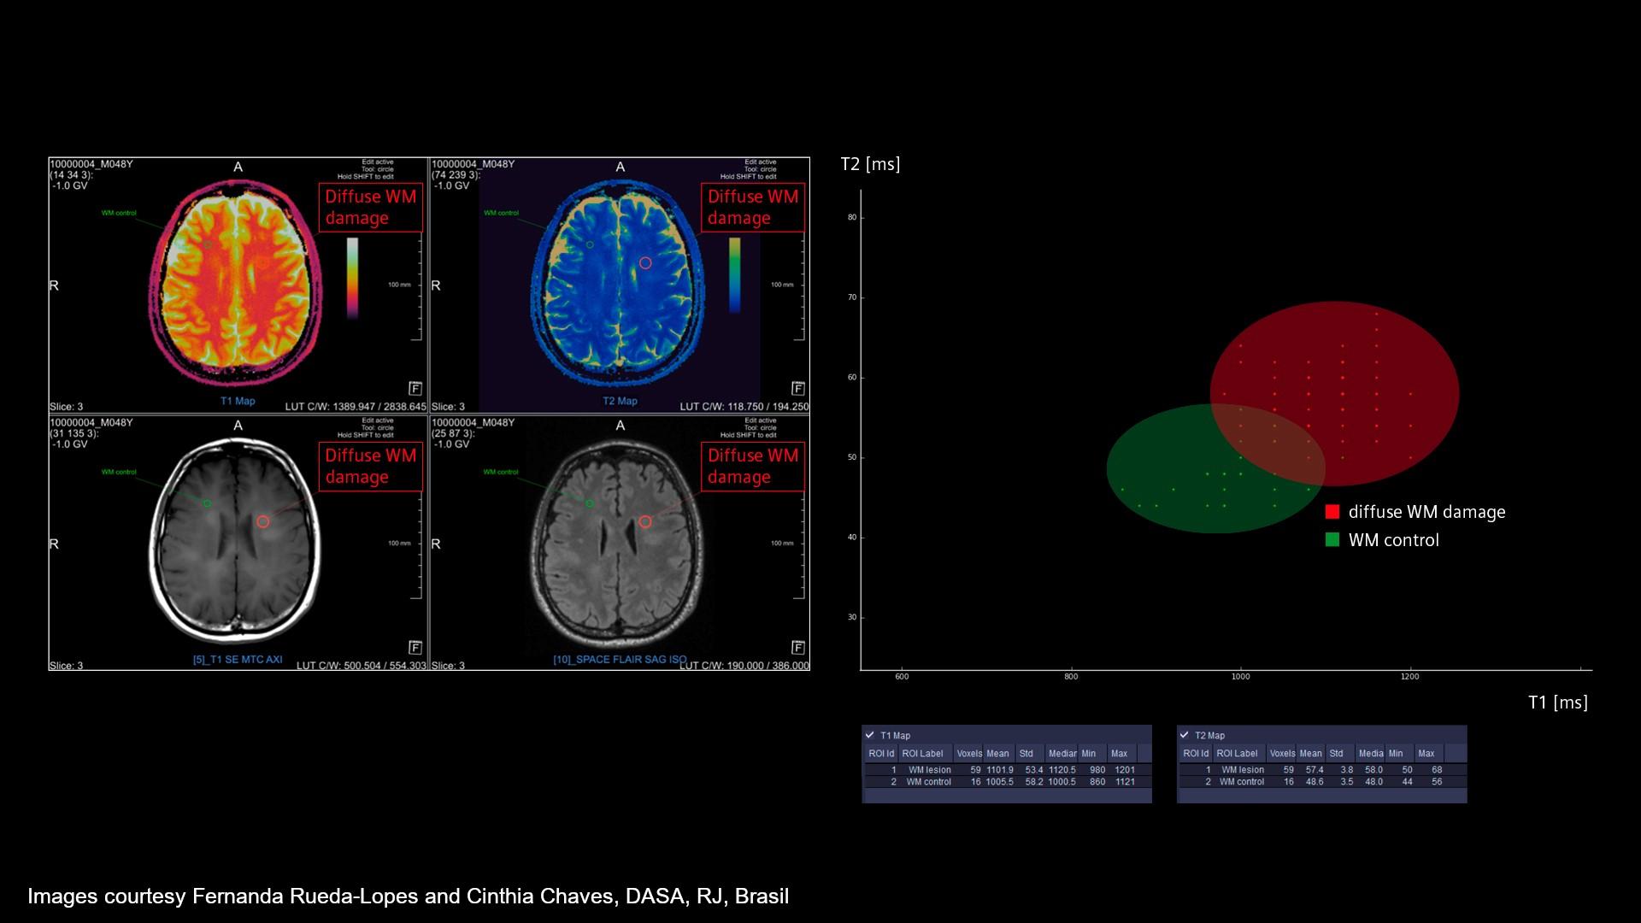This screenshot has width=1641, height=923.
Task: Sort T2 Map table by ROI Label column
Action: [1237, 754]
